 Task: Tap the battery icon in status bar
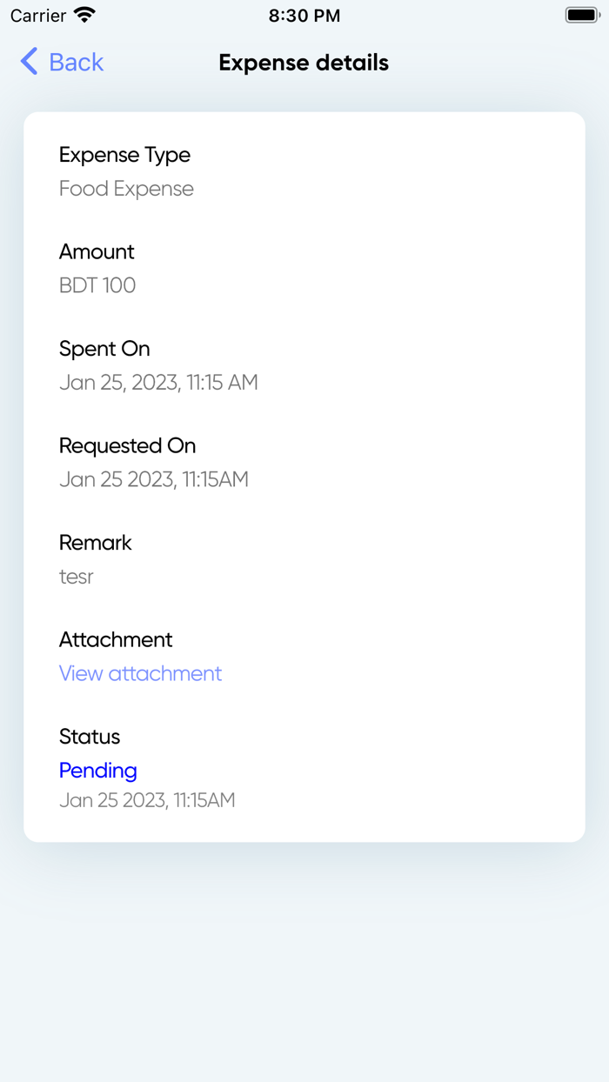click(582, 15)
